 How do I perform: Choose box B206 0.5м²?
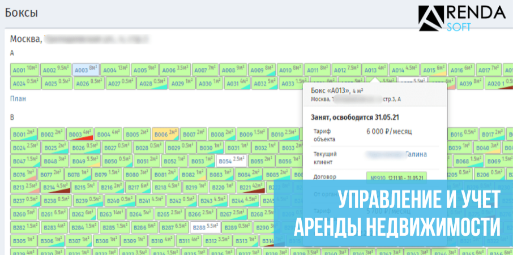(x=489, y=174)
